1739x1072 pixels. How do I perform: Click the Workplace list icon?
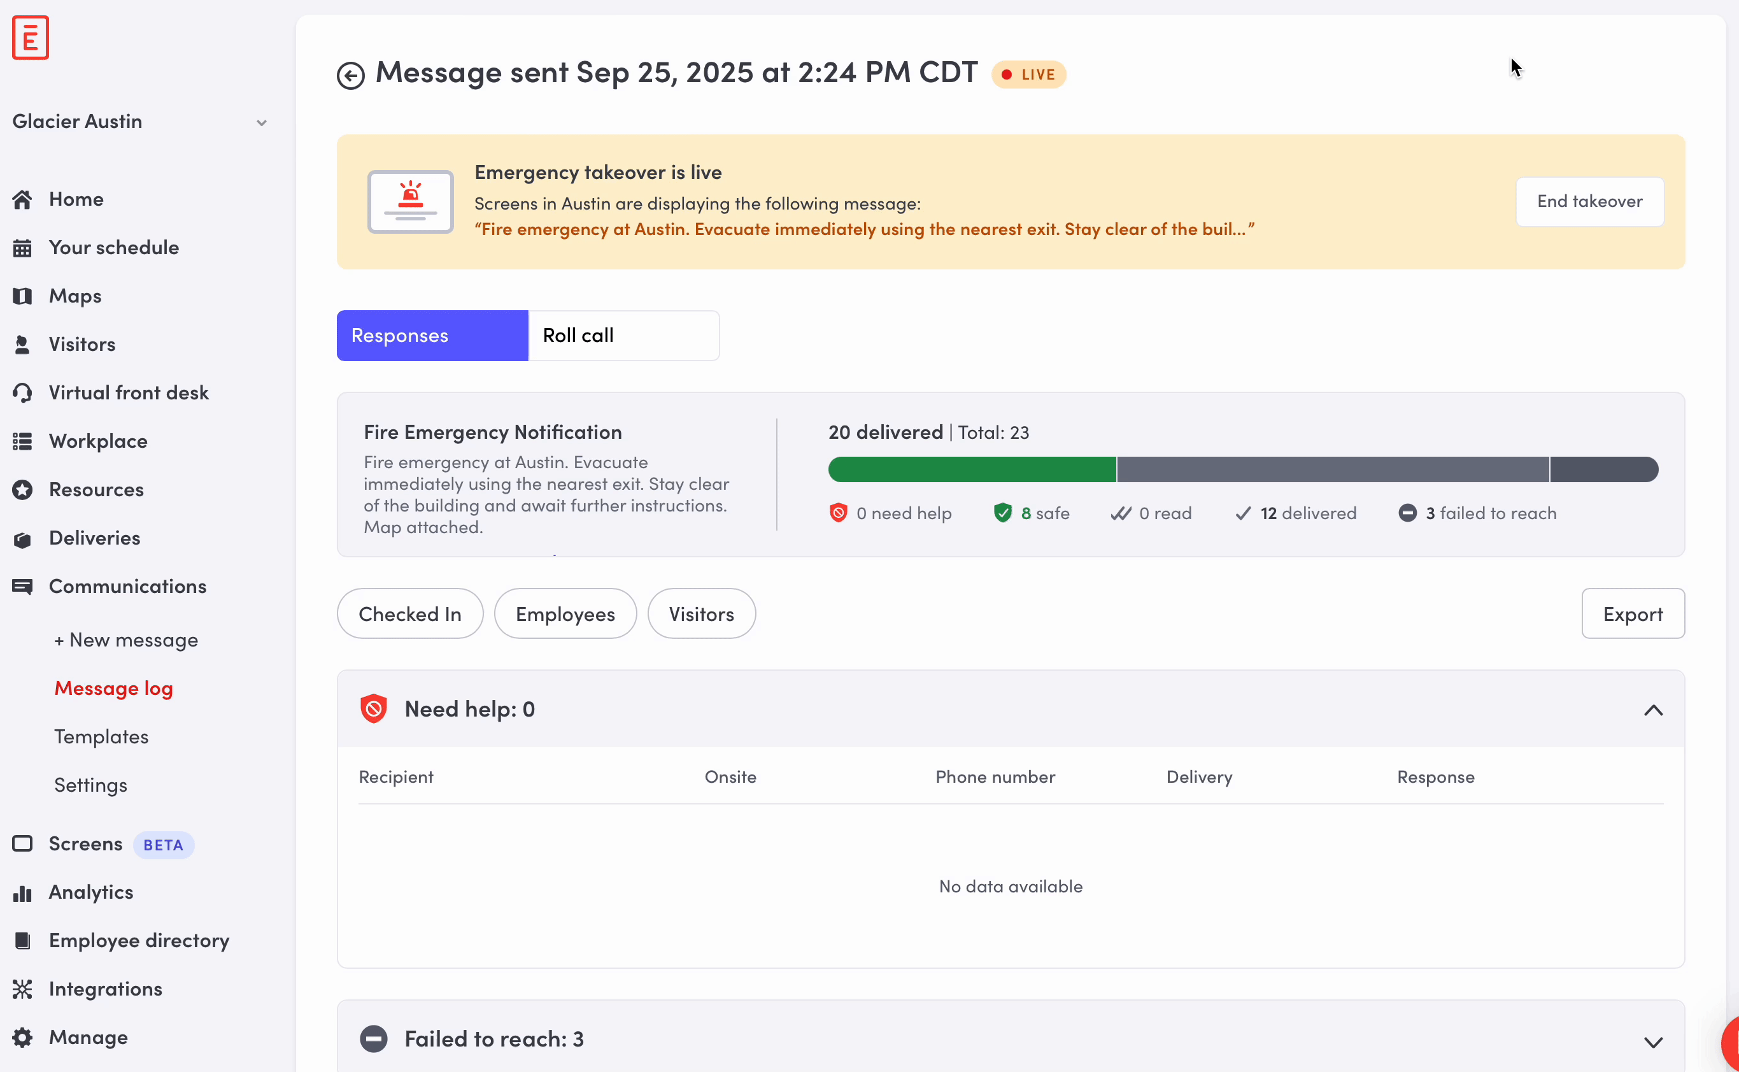pos(22,441)
